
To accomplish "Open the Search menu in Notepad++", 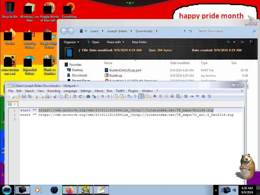I will 29,91.
